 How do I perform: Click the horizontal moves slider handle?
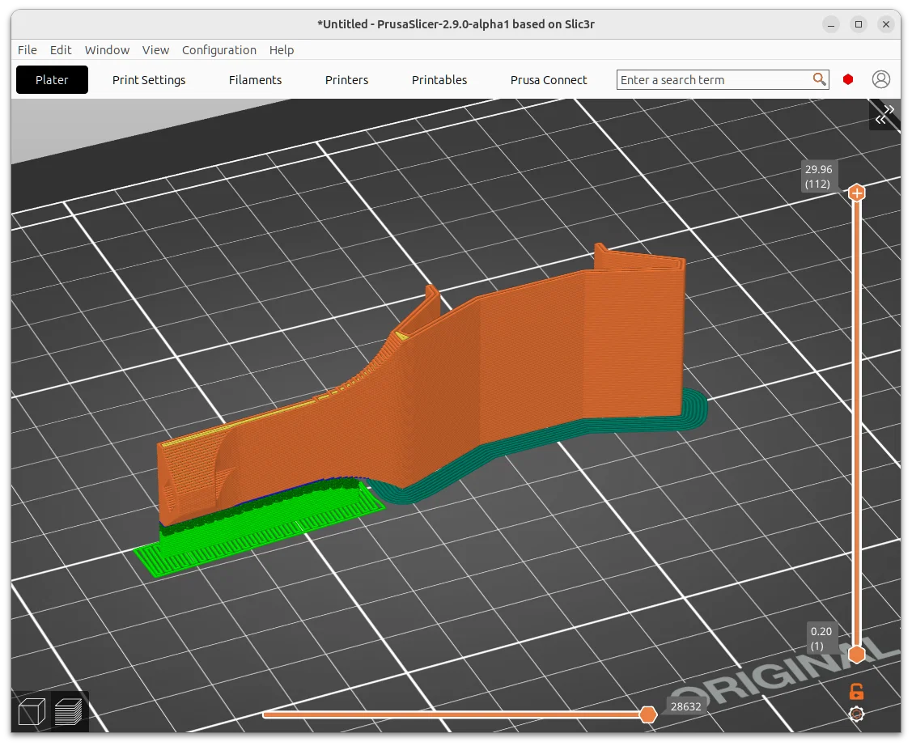point(648,714)
